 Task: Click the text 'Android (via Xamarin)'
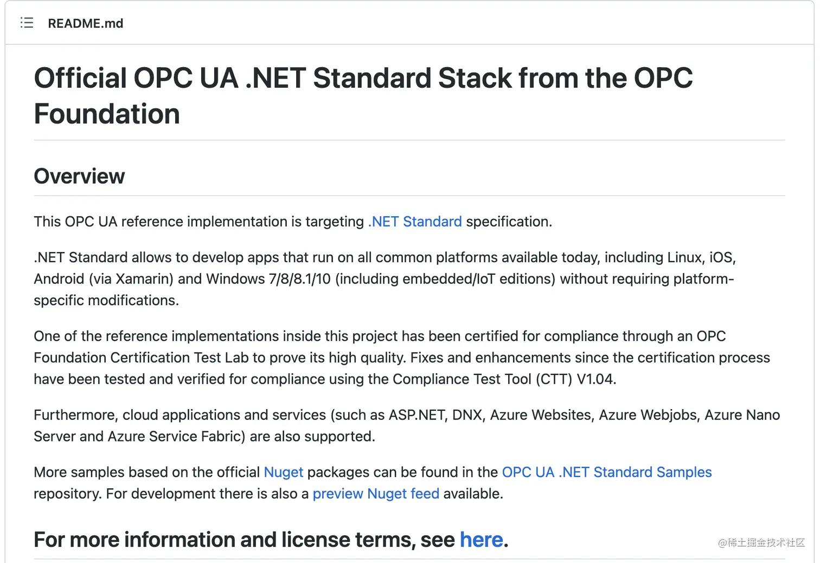(x=104, y=279)
